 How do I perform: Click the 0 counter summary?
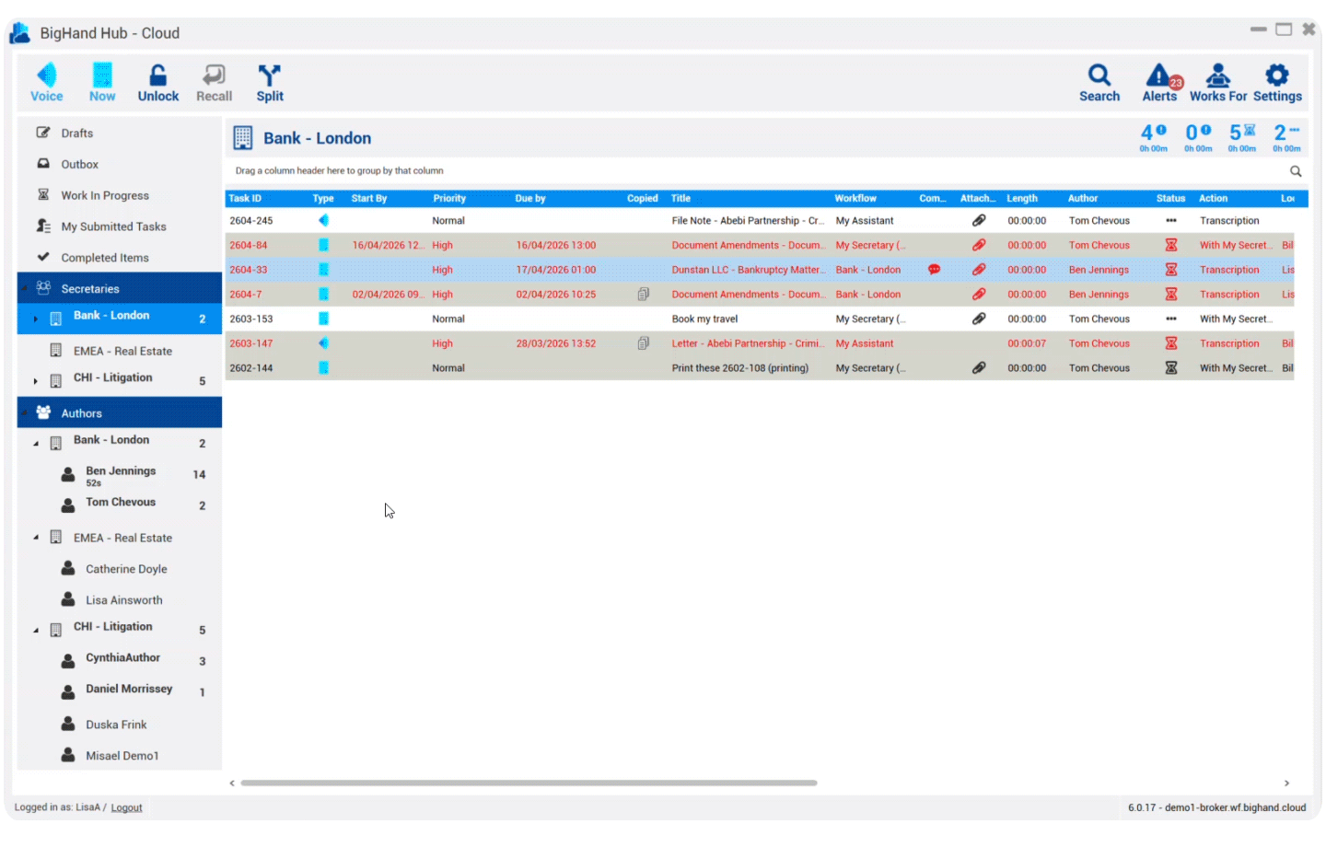point(1198,137)
